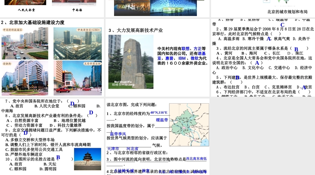Click the blue answer 西北高东南低

196,159
